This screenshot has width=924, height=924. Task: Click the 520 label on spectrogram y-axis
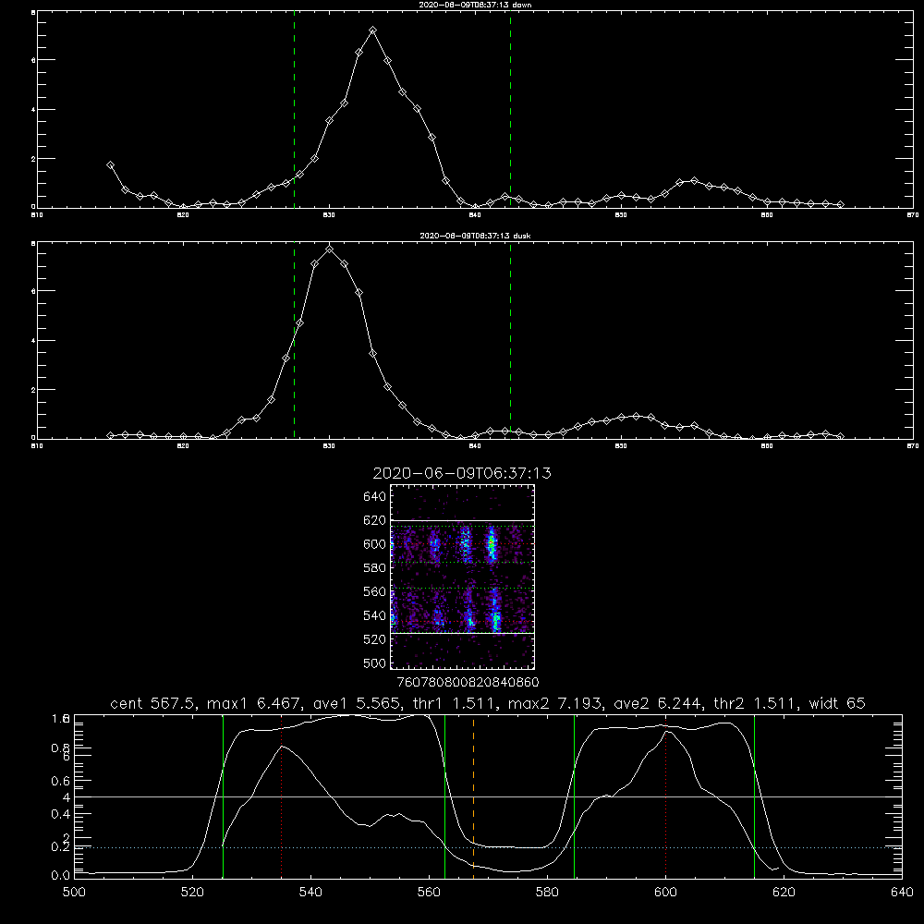(x=375, y=639)
